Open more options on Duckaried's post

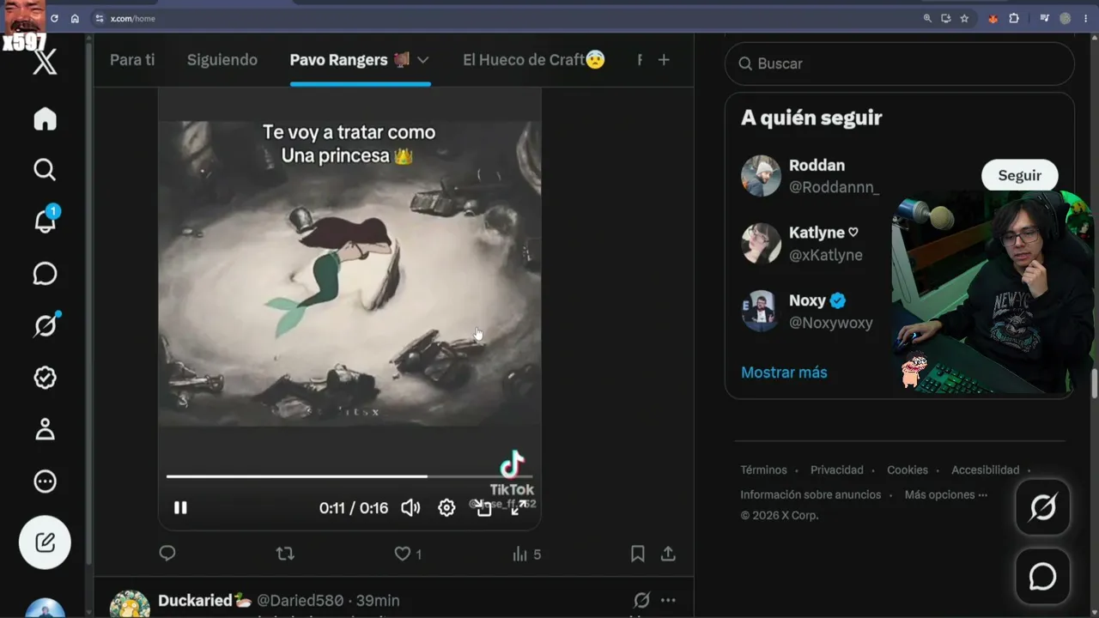(x=668, y=600)
